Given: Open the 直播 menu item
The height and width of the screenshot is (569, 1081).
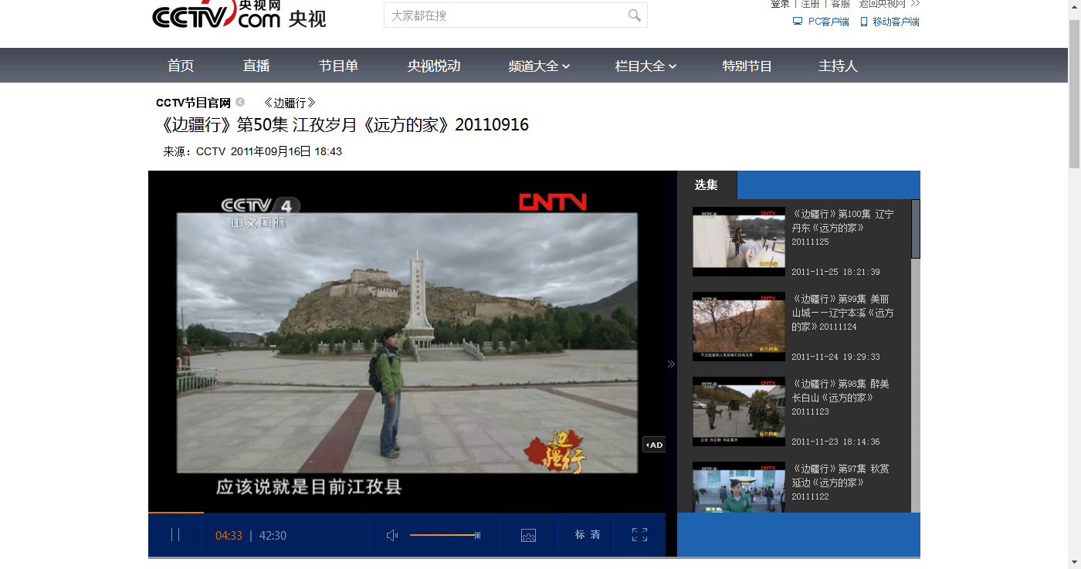Looking at the screenshot, I should 256,66.
